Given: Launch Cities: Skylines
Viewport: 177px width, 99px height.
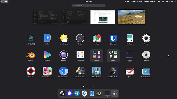Looking at the screenshot, I should [97, 72].
